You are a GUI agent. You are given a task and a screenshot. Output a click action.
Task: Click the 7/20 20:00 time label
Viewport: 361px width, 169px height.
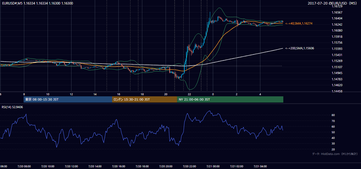click(166, 166)
